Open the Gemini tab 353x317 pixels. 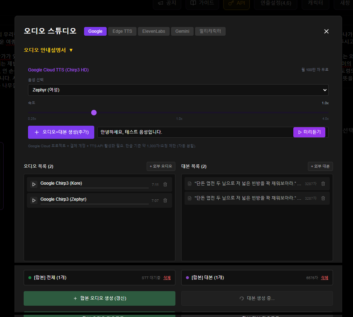pyautogui.click(x=182, y=31)
